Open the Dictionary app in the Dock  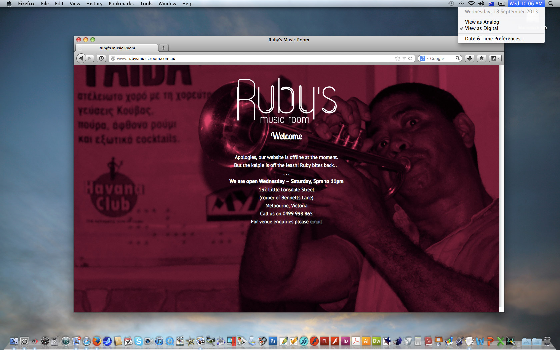[428, 341]
